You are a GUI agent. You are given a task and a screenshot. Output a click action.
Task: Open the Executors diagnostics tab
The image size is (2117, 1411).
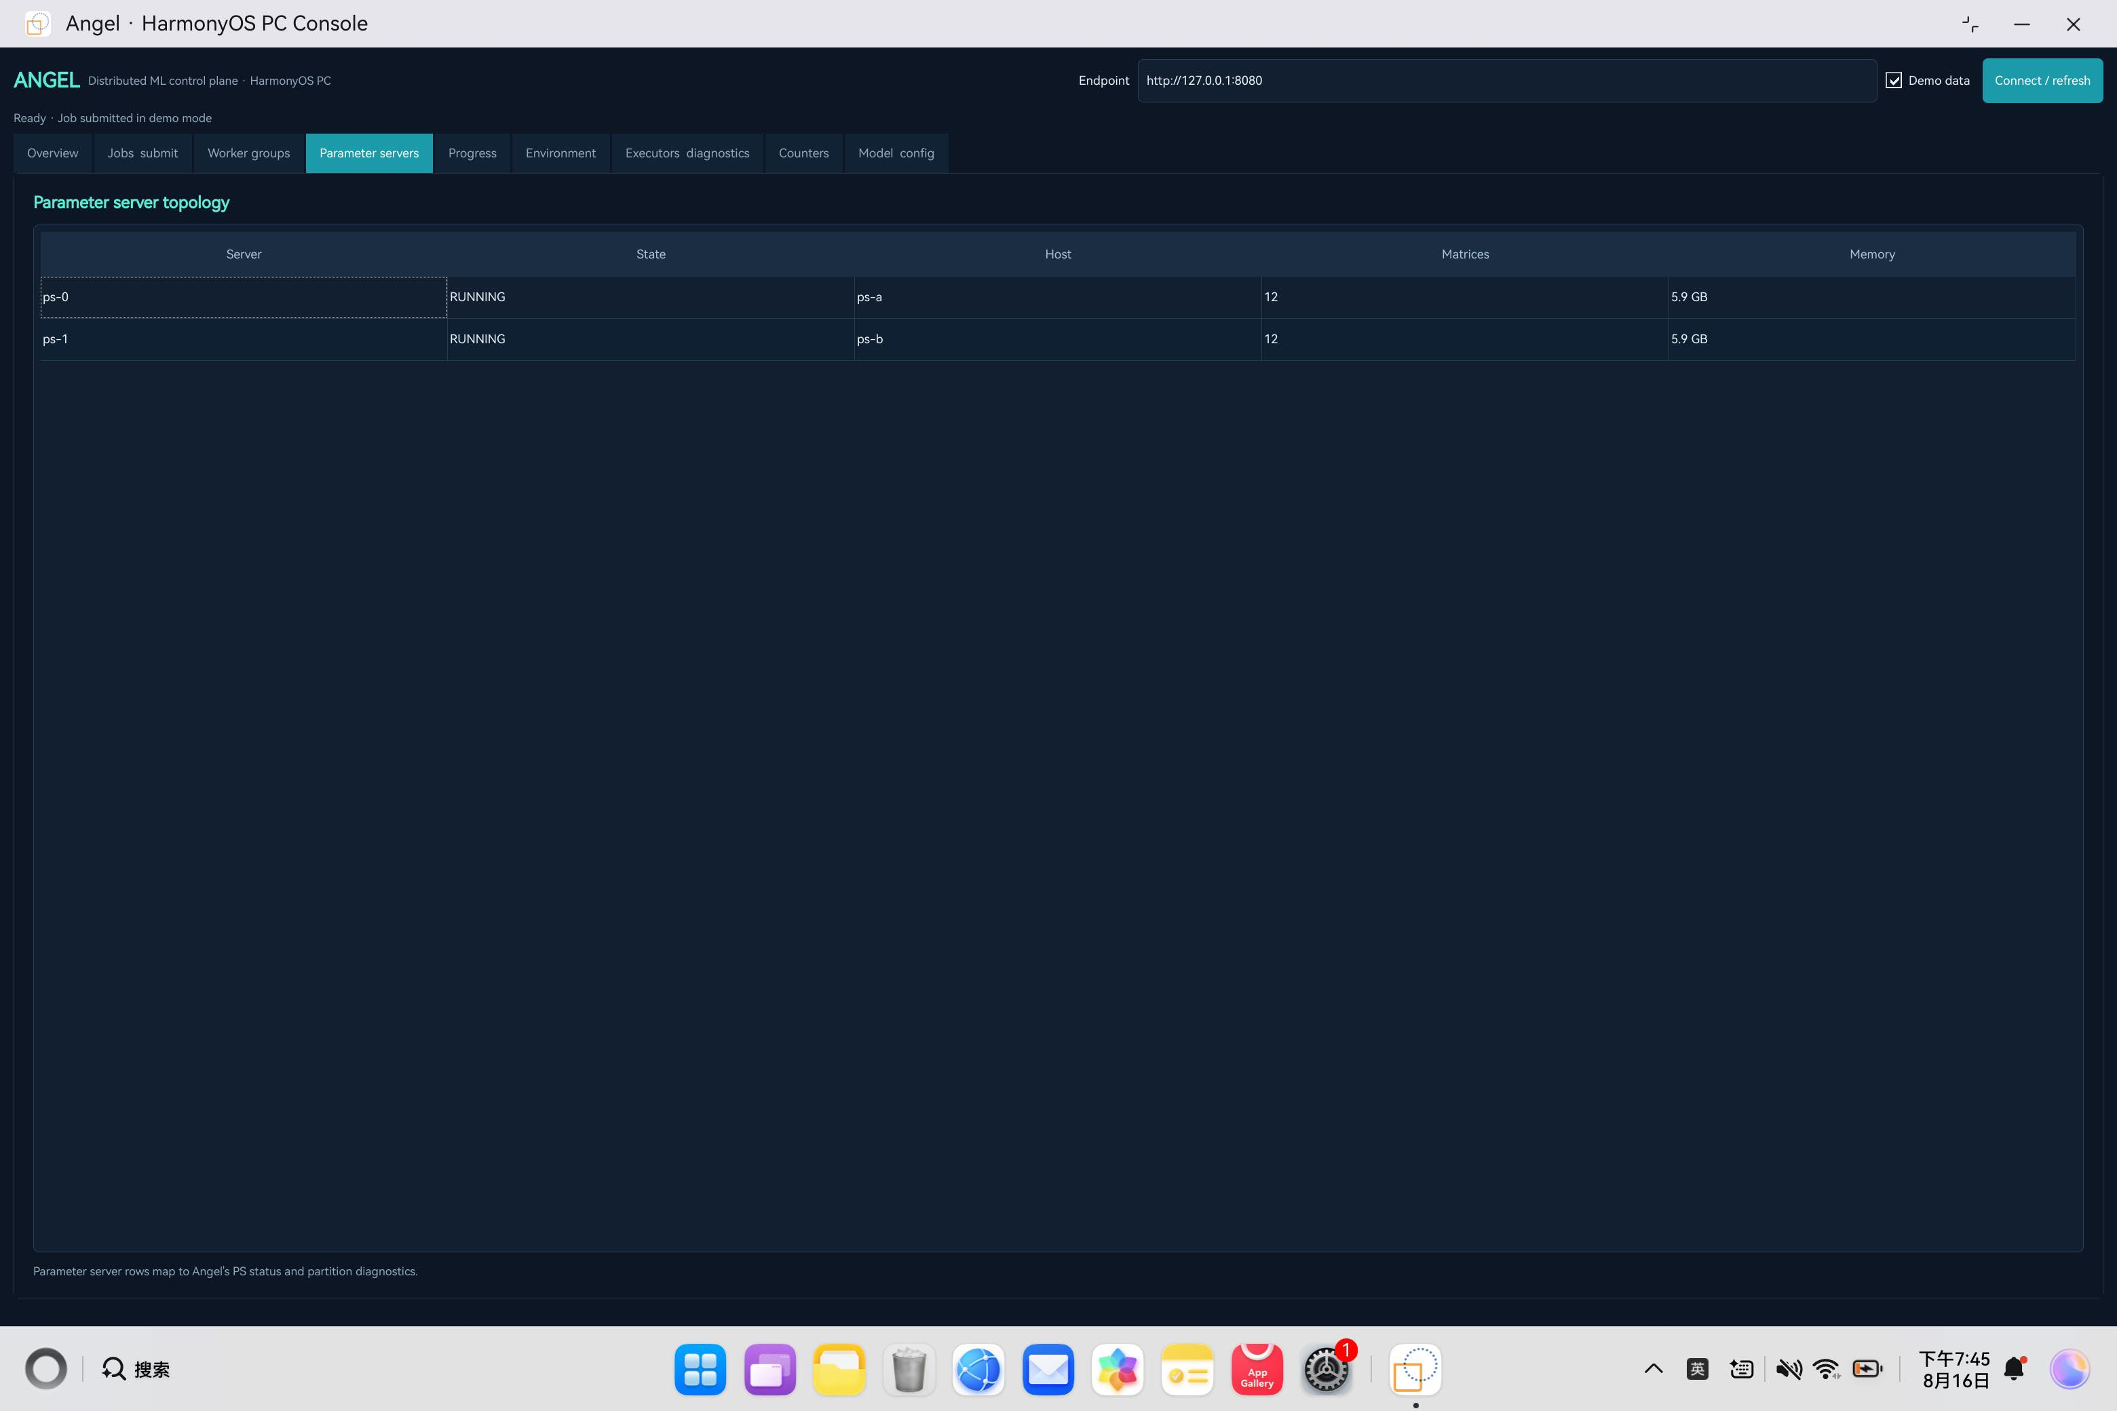[687, 153]
